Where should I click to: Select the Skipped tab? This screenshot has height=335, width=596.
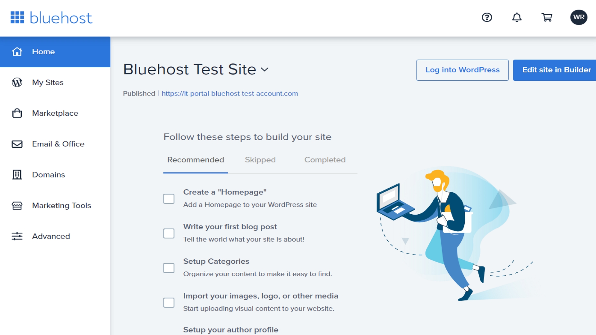[260, 159]
